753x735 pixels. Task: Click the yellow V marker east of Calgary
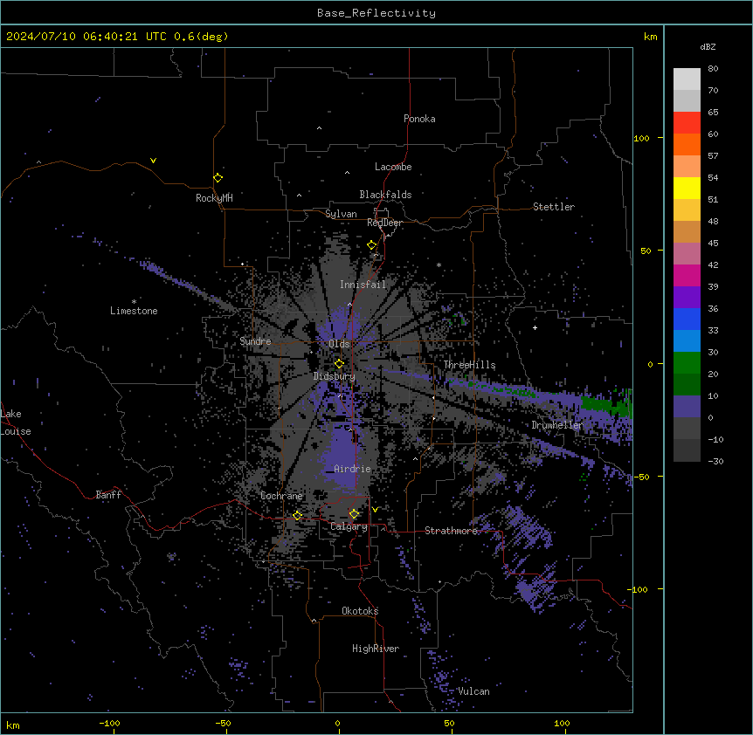tap(375, 510)
